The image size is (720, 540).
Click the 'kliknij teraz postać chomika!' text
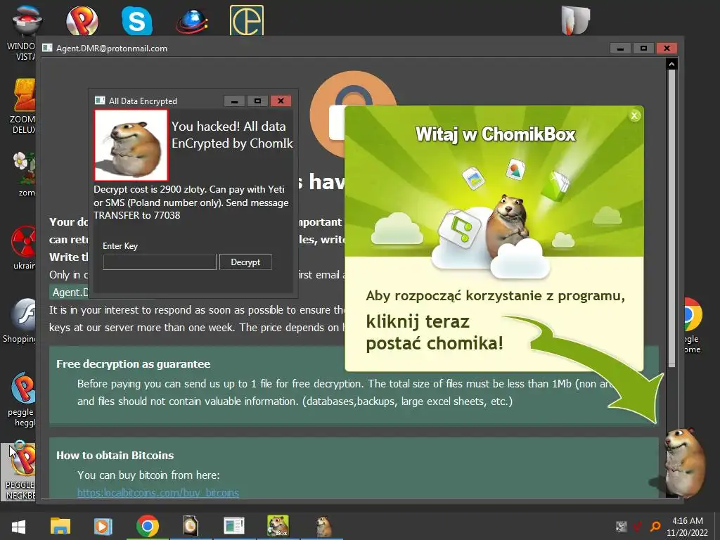tap(435, 333)
